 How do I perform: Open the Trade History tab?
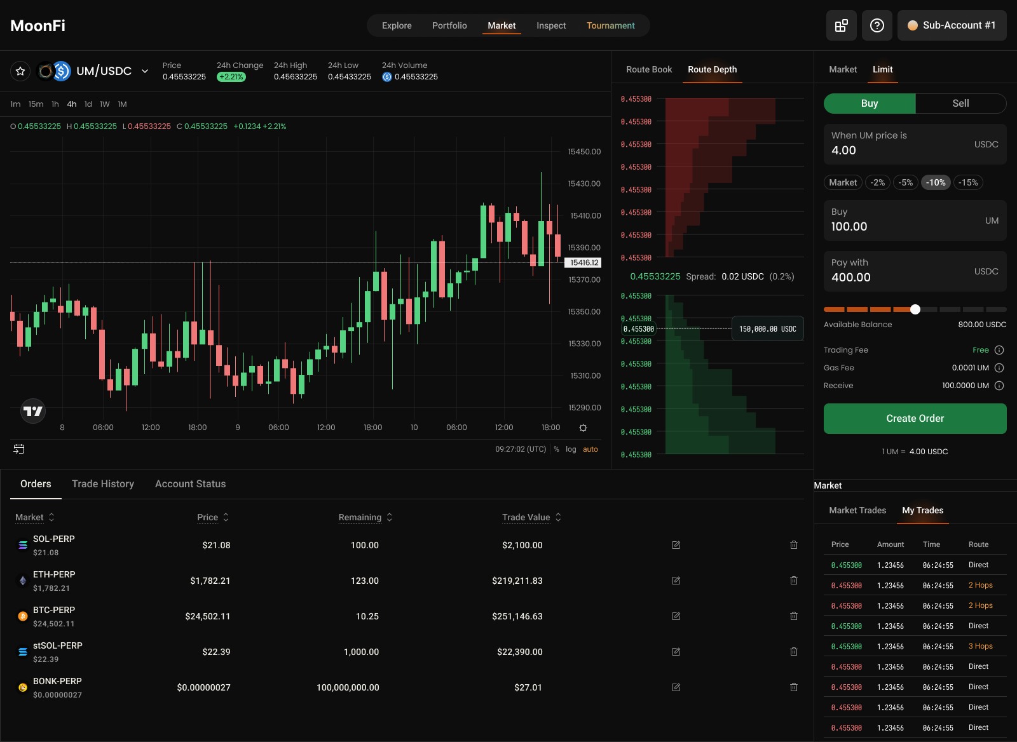(103, 484)
